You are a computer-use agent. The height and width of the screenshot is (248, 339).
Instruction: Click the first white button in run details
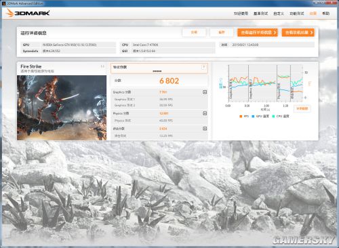click(194, 33)
